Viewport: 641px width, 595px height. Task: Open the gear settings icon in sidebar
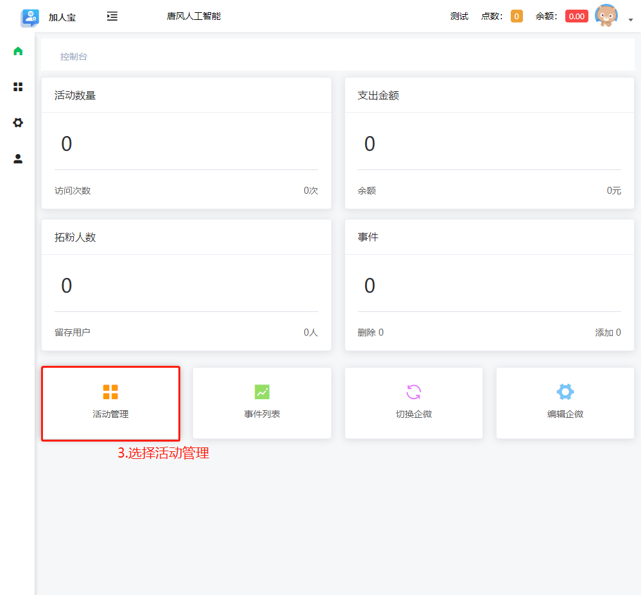coord(18,123)
